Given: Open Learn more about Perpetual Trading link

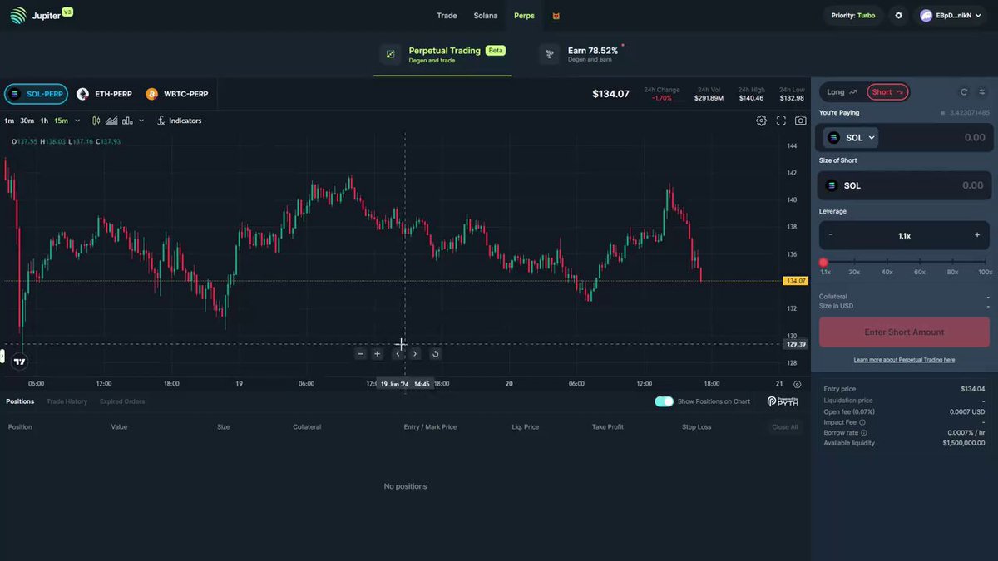Looking at the screenshot, I should pyautogui.click(x=904, y=360).
